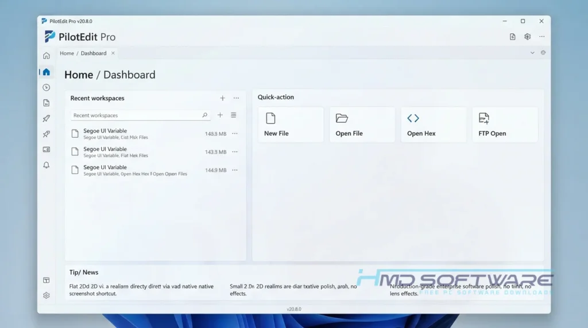The image size is (588, 328).
Task: Open more options for the 144.9 MB workspace
Action: [x=235, y=170]
